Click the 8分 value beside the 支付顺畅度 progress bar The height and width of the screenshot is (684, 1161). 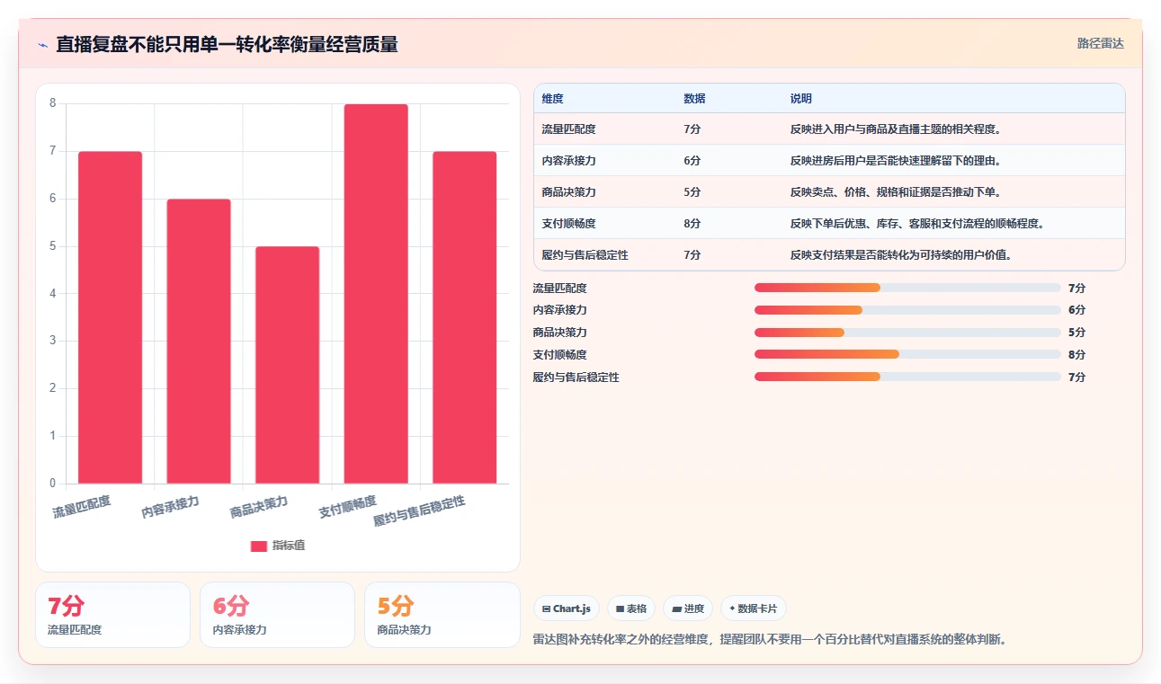[1076, 355]
